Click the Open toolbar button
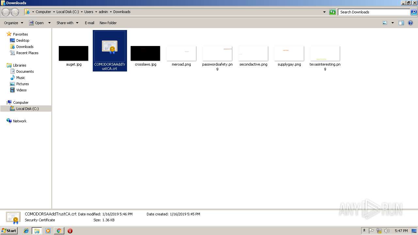The height and width of the screenshot is (235, 418). pos(36,23)
